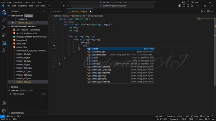Click the remote window status icon
This screenshot has width=216, height=121.
pyautogui.click(x=3, y=116)
